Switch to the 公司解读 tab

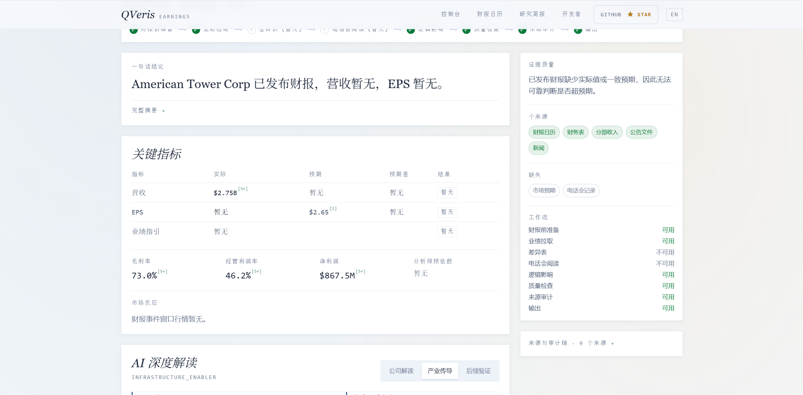[401, 371]
